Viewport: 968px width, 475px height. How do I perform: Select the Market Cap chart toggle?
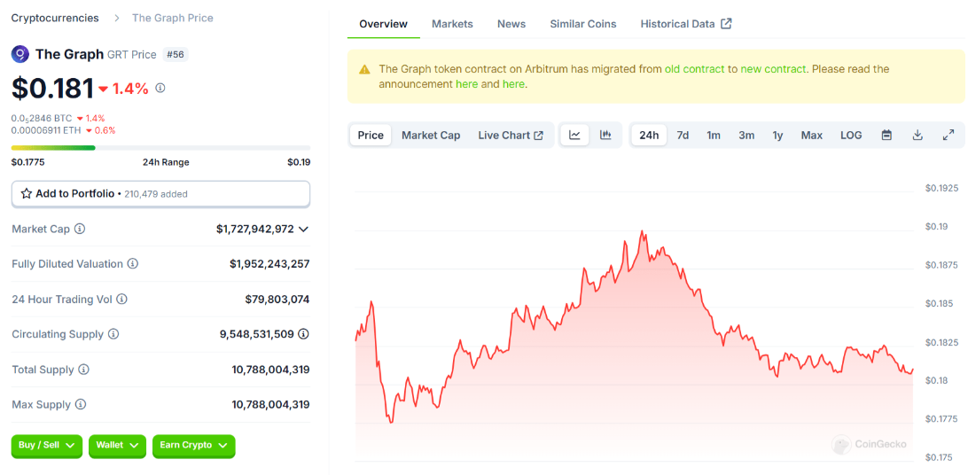click(x=431, y=135)
